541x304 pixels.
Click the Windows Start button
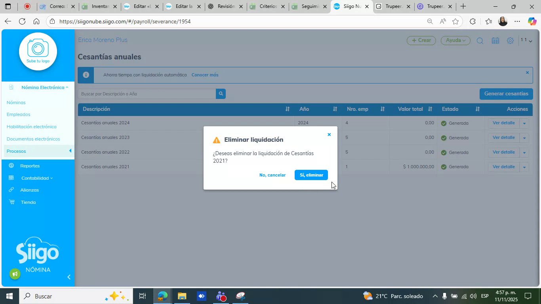pyautogui.click(x=9, y=296)
